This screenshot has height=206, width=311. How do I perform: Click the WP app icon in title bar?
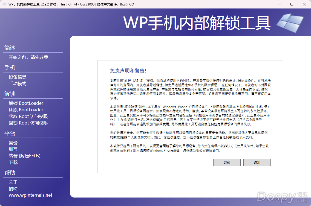click(4, 4)
